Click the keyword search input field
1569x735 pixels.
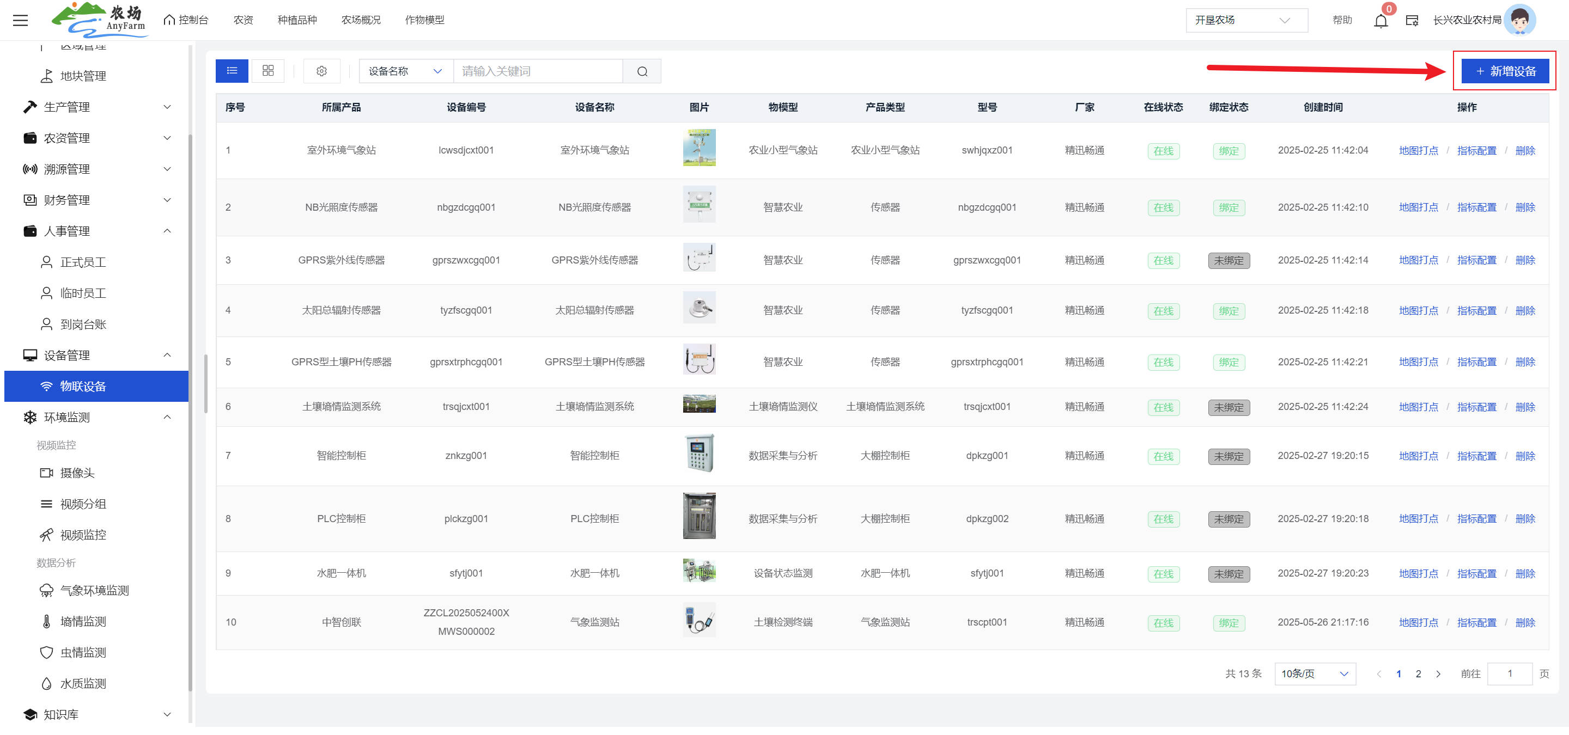pos(537,71)
